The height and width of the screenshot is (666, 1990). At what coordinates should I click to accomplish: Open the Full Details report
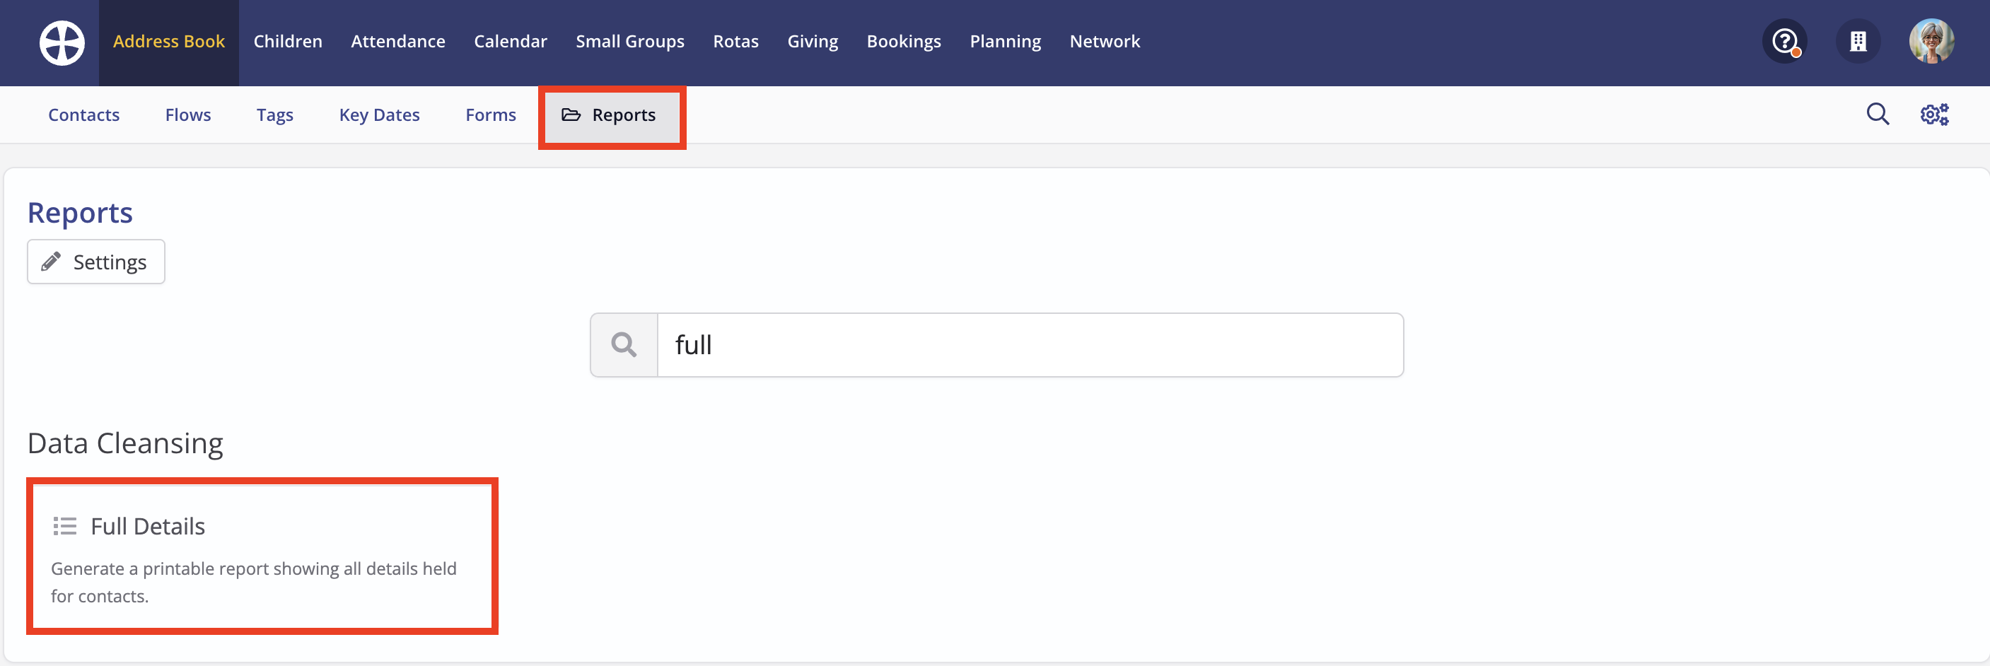(x=262, y=556)
